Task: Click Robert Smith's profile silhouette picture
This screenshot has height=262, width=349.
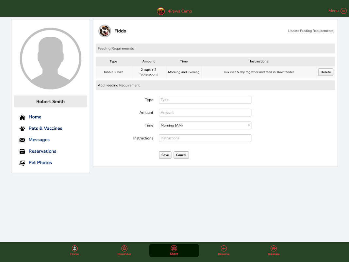Action: pos(51,59)
